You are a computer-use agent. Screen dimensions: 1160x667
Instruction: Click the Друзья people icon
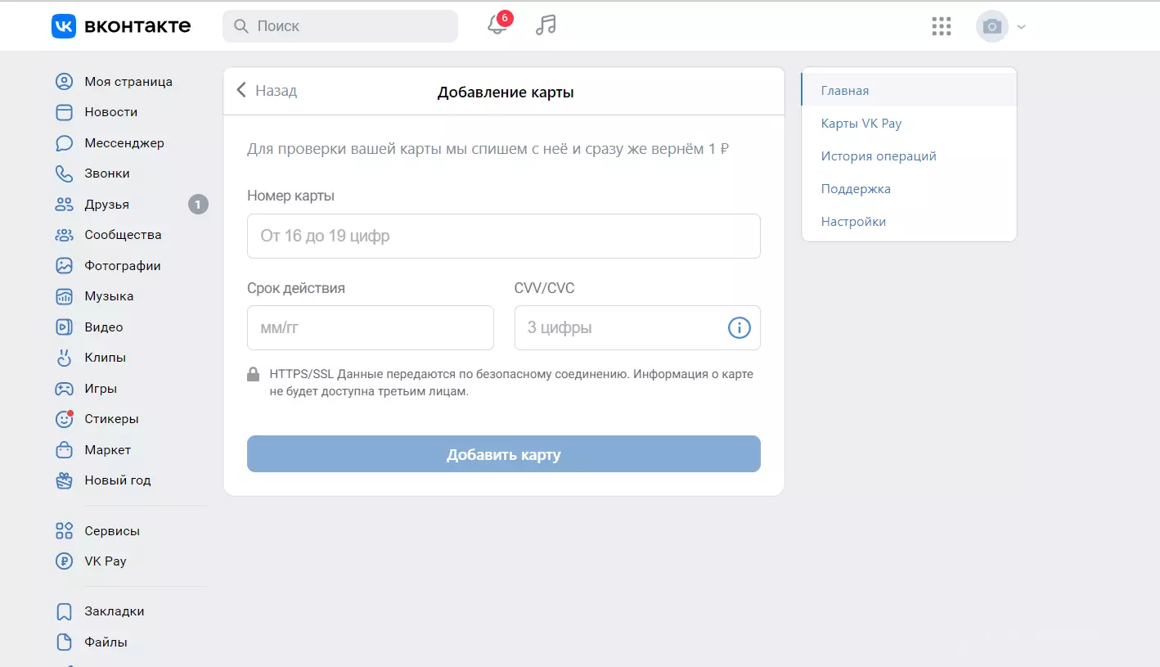[64, 205]
